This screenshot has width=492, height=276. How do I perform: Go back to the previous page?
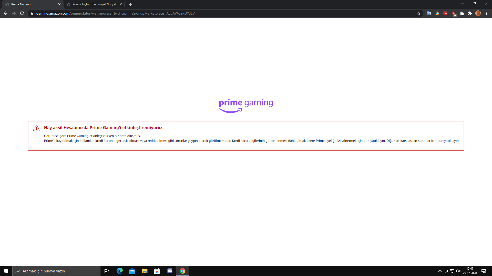(6, 13)
